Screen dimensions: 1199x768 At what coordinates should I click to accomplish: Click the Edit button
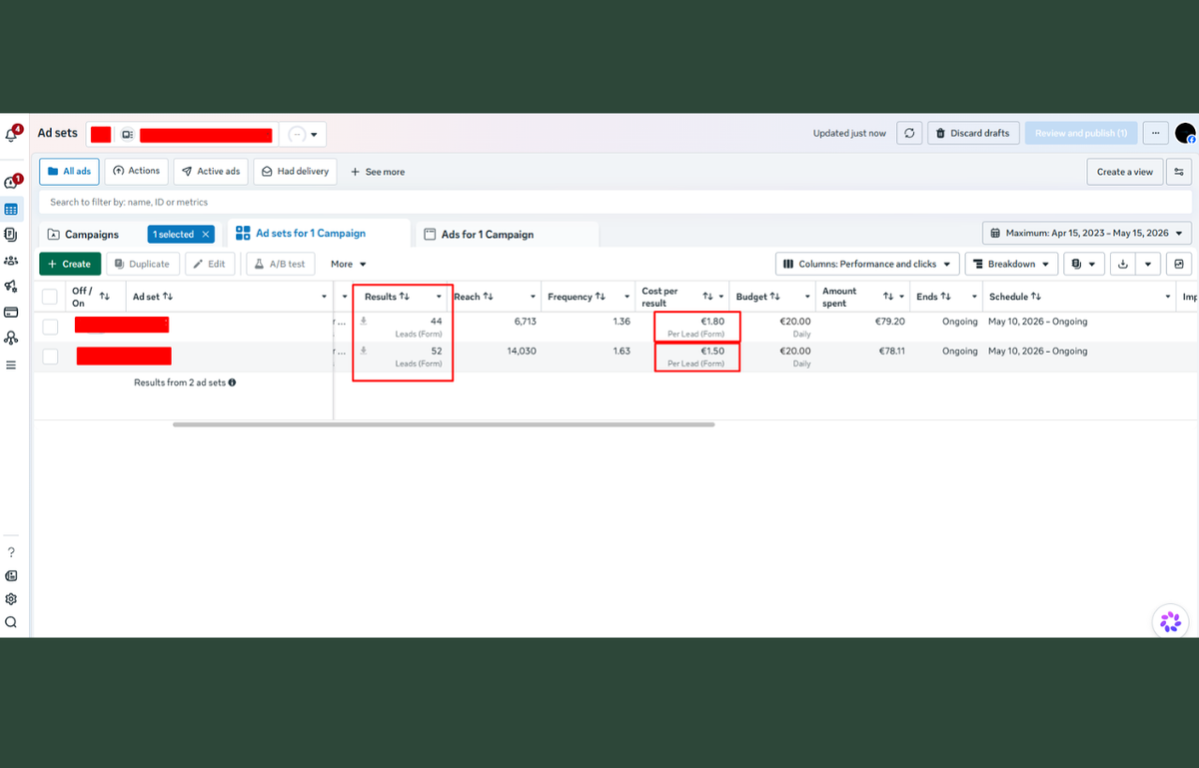(x=210, y=264)
